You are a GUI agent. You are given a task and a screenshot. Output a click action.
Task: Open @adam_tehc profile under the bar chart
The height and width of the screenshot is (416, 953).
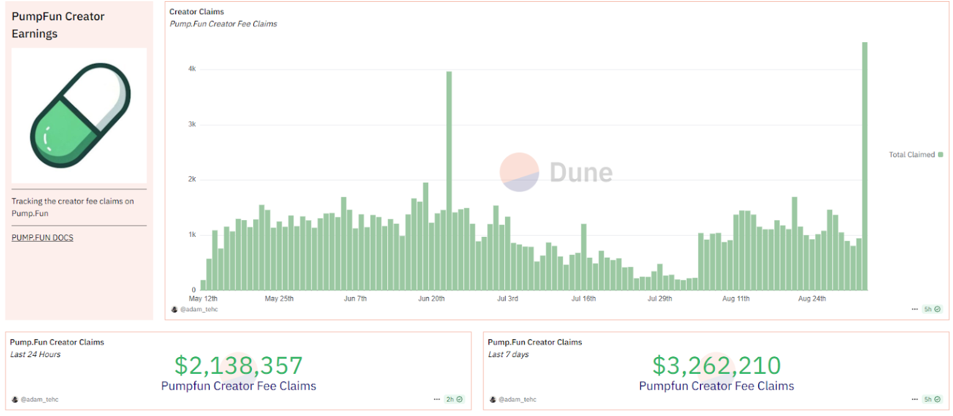pos(199,309)
